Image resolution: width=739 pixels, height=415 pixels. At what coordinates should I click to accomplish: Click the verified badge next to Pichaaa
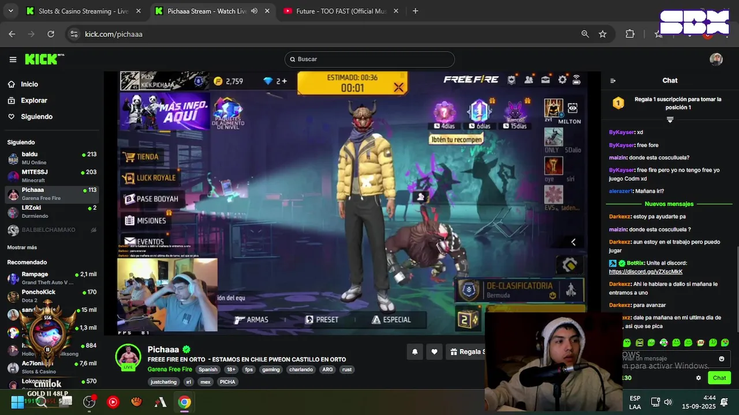pyautogui.click(x=186, y=349)
